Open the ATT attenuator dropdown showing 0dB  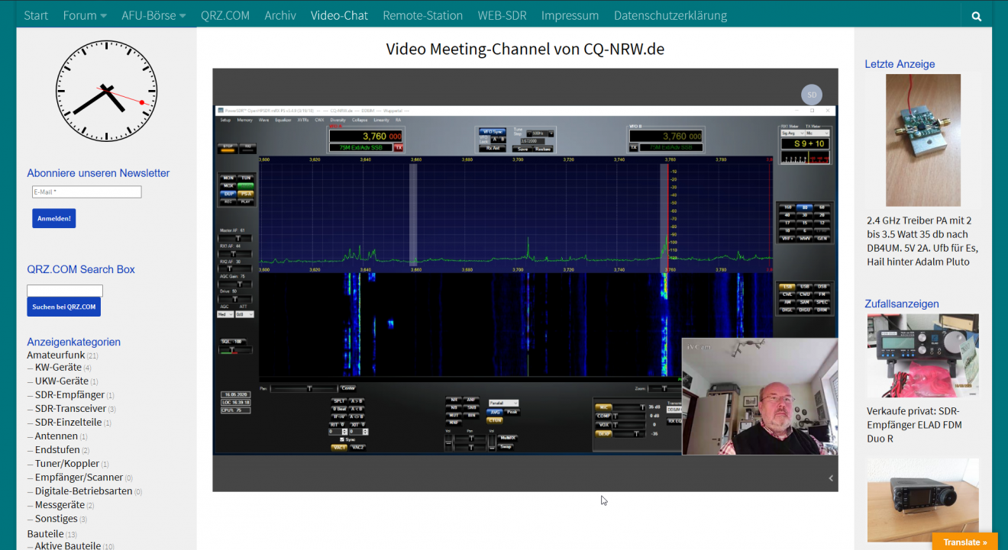click(x=244, y=314)
